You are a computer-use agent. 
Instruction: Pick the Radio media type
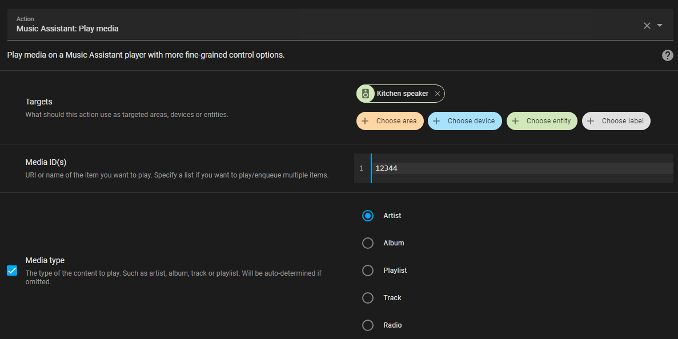point(368,325)
